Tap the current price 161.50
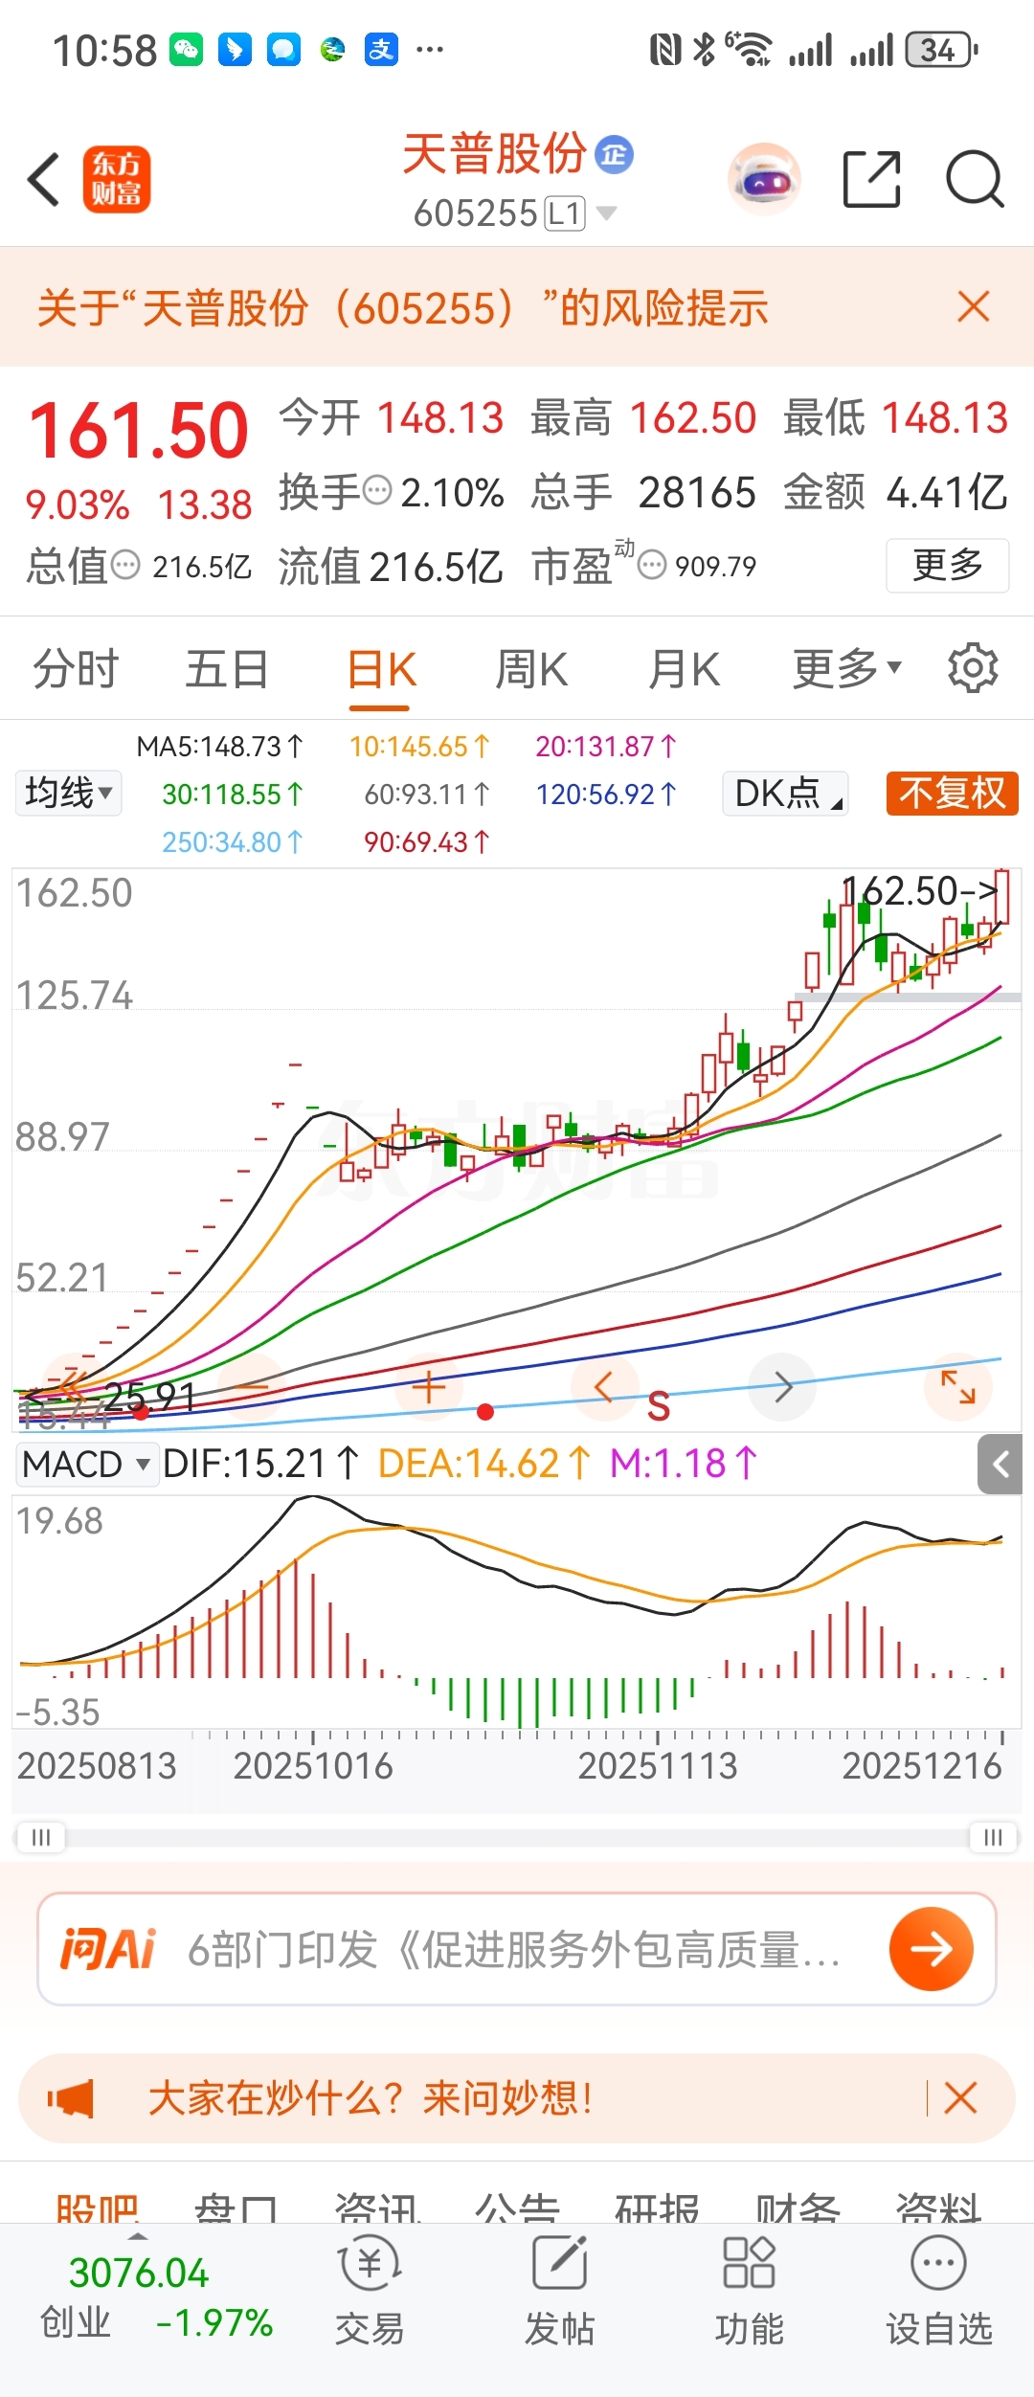The width and height of the screenshot is (1034, 2397). click(x=139, y=431)
